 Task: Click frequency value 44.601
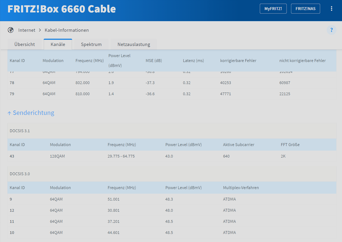(113, 233)
